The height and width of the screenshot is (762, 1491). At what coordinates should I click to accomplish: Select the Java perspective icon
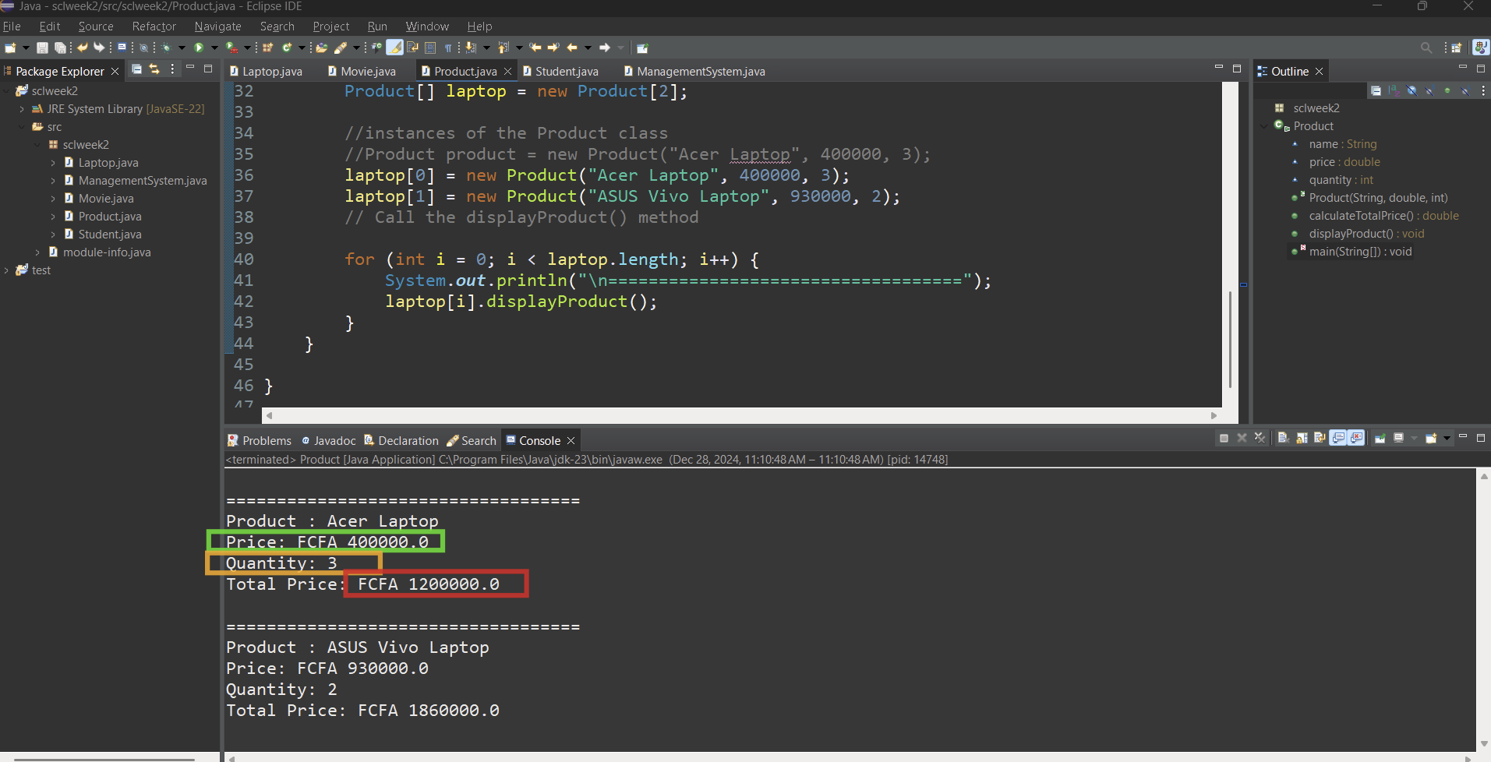click(1480, 48)
